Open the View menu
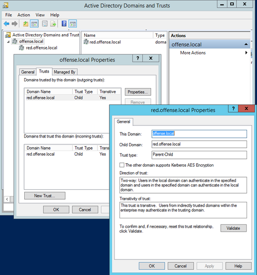This screenshot has height=275, width=257. (x=40, y=15)
